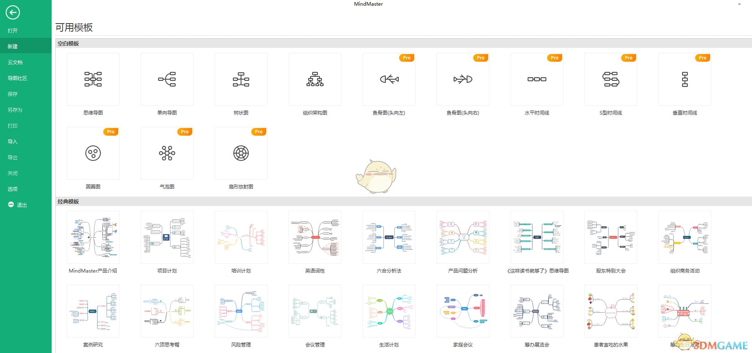Screen dimensions: 752x353
Task: Go back using the circular arrow button
Action: 13,13
